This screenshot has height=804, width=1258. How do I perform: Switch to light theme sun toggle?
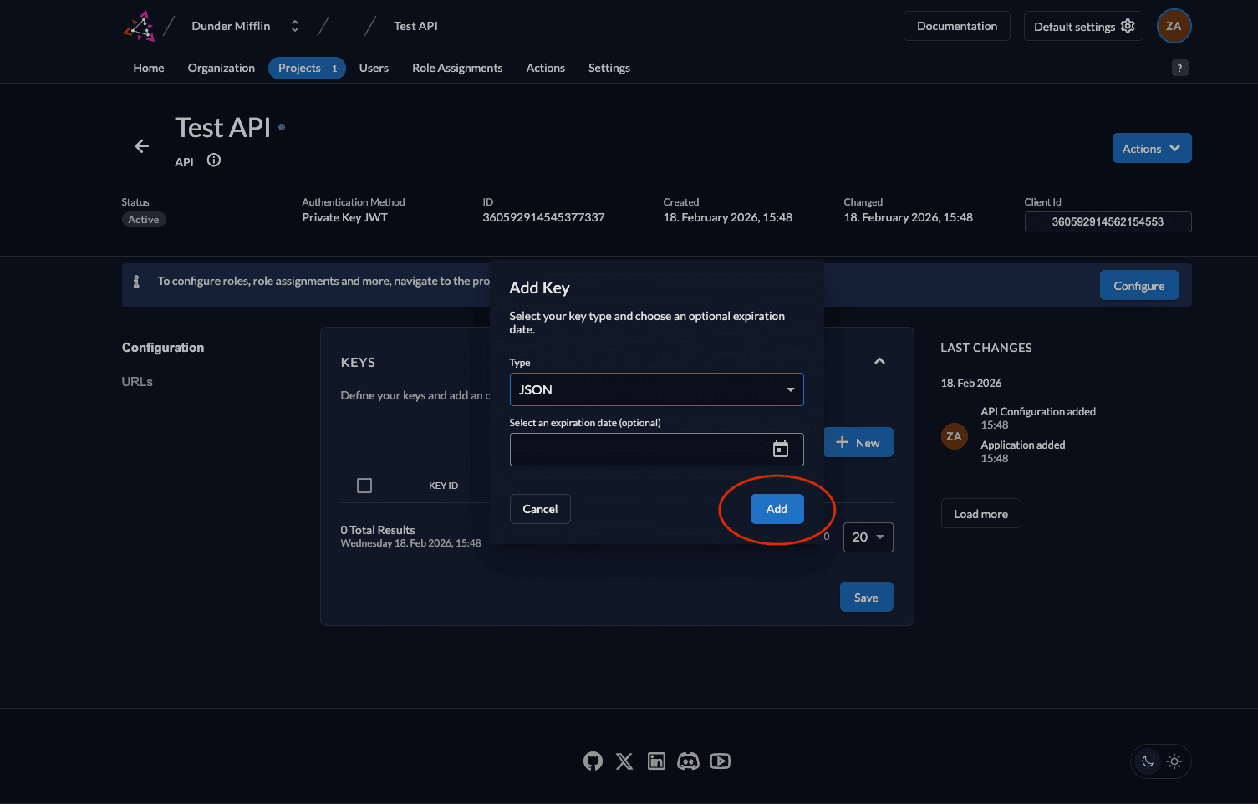pyautogui.click(x=1174, y=761)
